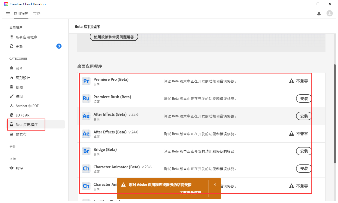Click the All Apps grid icon

(x=11, y=37)
